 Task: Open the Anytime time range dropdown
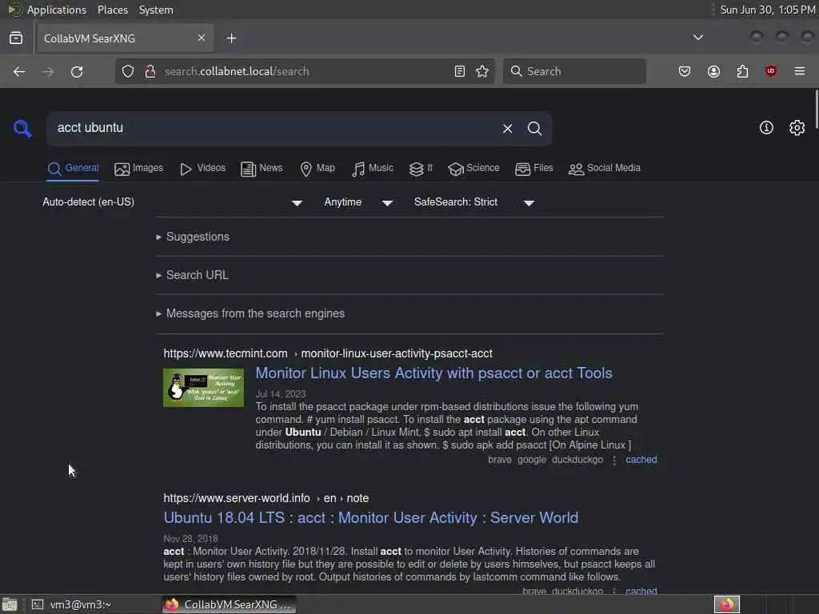pyautogui.click(x=358, y=202)
